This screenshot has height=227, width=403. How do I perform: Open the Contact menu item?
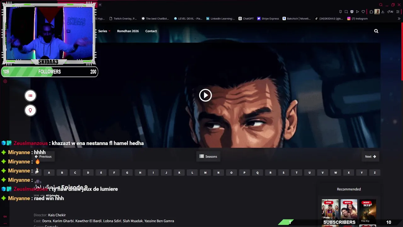pyautogui.click(x=151, y=31)
